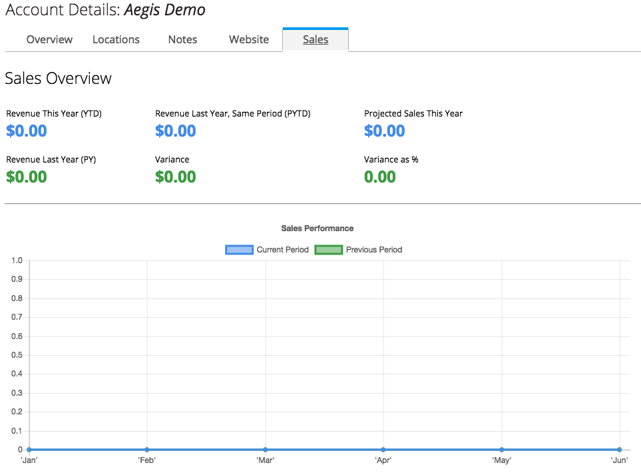Select the Sales tab
The image size is (641, 473).
316,40
